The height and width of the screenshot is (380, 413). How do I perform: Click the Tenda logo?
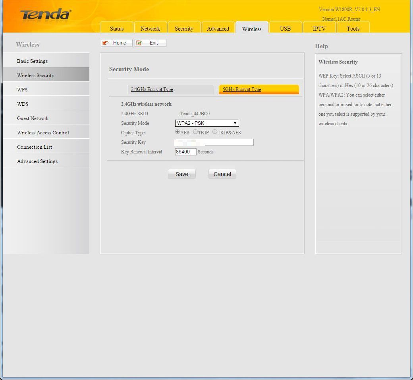pos(45,15)
